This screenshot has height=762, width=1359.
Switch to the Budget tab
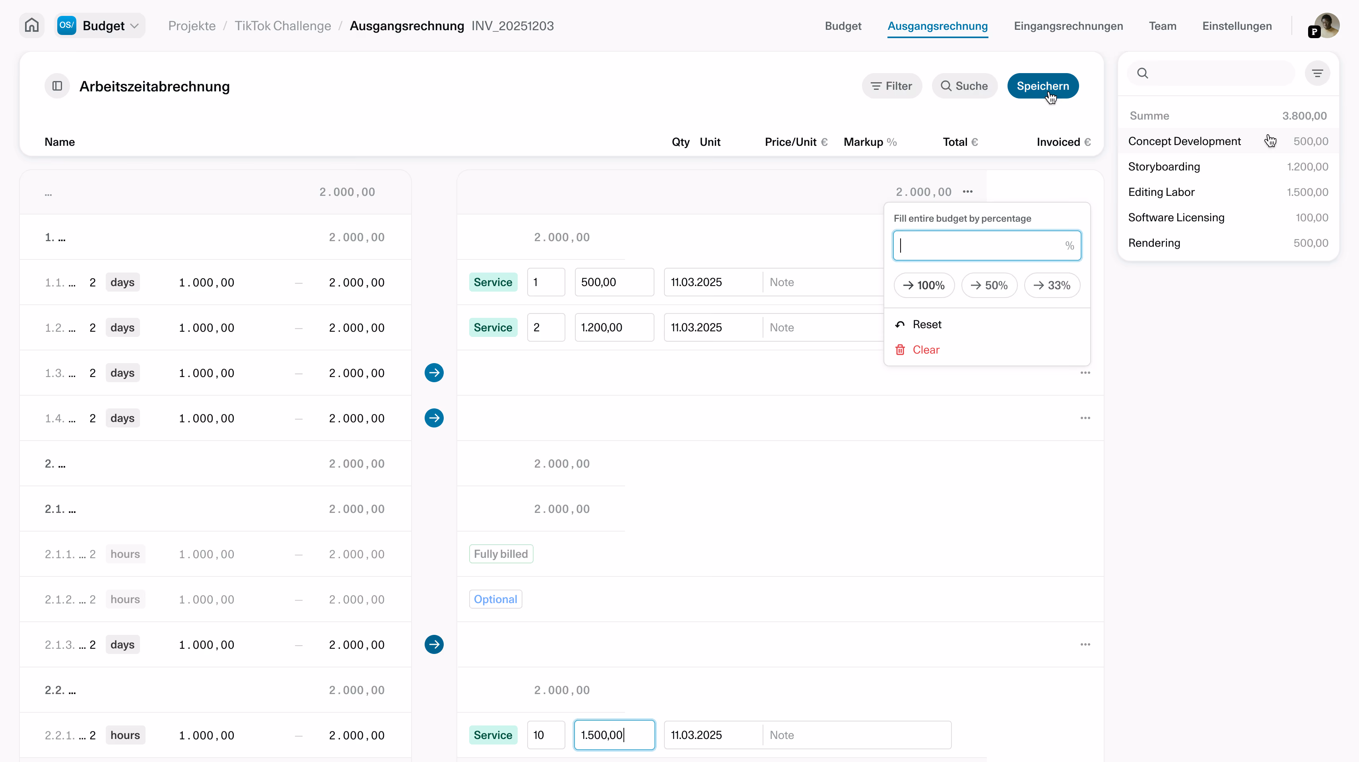pos(843,26)
